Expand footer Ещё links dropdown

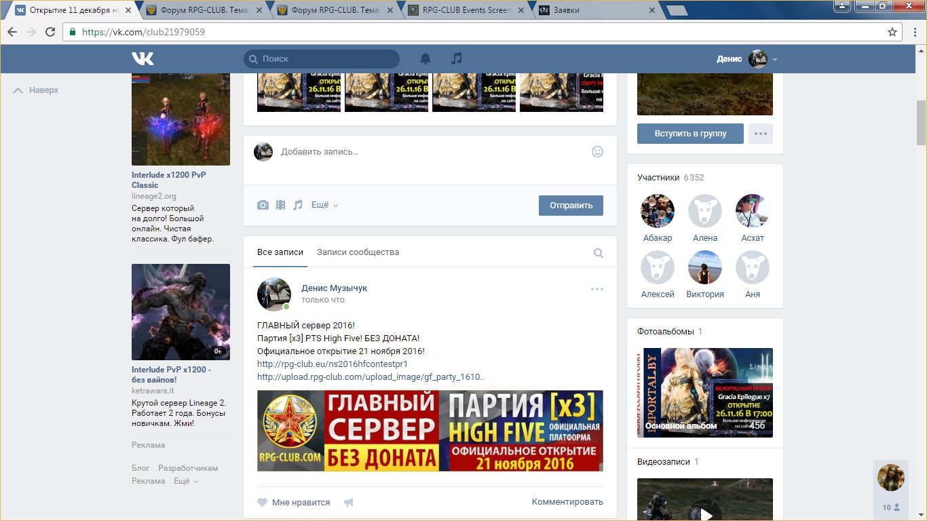(186, 481)
